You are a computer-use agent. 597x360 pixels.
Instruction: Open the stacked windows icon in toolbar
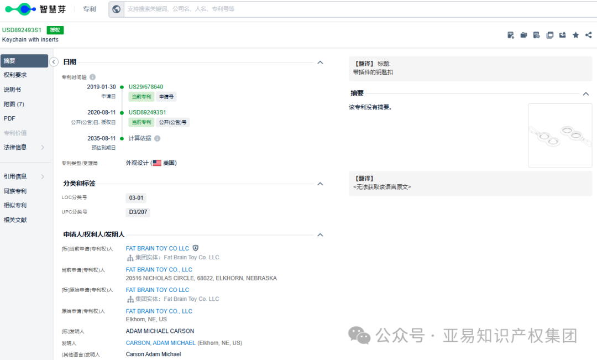(549, 35)
